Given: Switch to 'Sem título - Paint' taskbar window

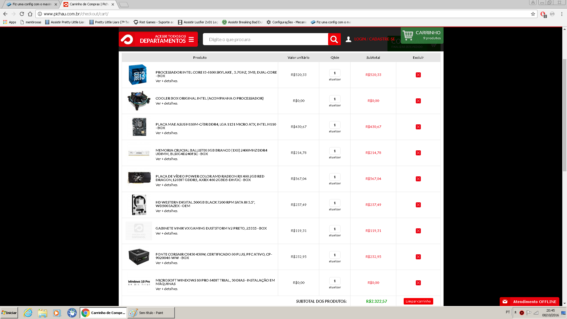Looking at the screenshot, I should [151, 313].
